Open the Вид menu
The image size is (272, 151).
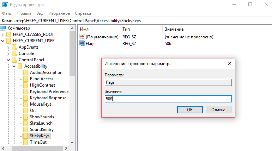[x=40, y=13]
